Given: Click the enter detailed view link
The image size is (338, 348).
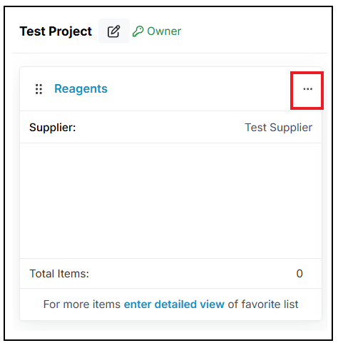Looking at the screenshot, I should [x=174, y=304].
